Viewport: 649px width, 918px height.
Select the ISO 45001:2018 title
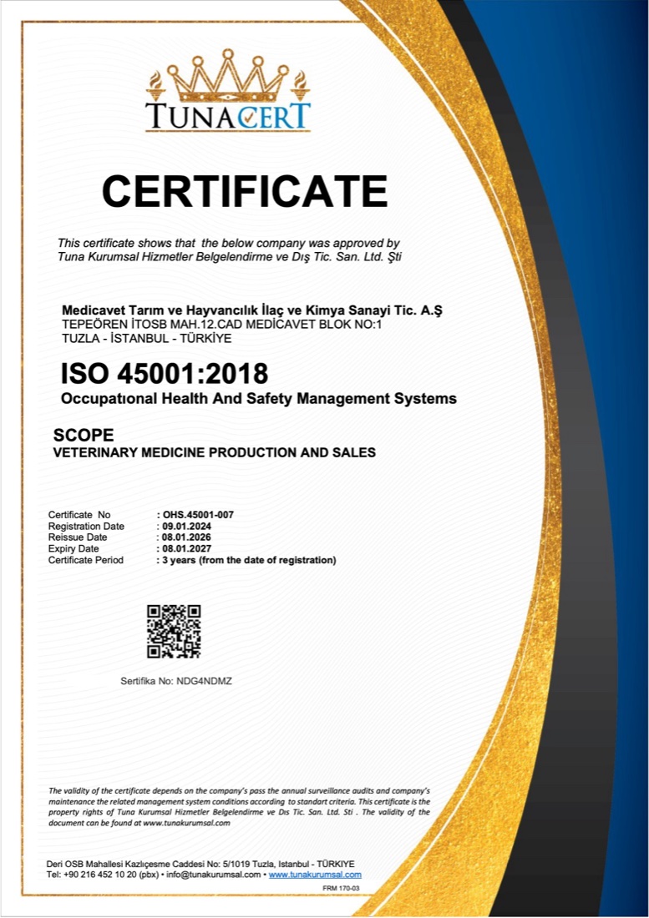coord(165,374)
